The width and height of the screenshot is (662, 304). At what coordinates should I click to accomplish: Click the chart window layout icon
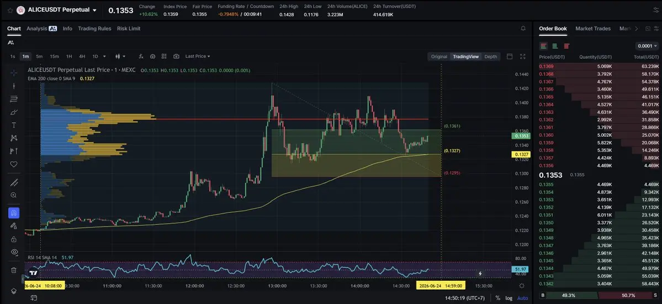(x=510, y=56)
